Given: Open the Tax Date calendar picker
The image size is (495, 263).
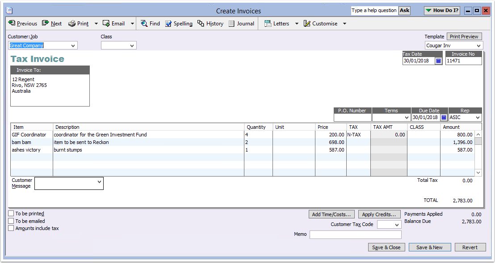Looking at the screenshot, I should pyautogui.click(x=438, y=61).
